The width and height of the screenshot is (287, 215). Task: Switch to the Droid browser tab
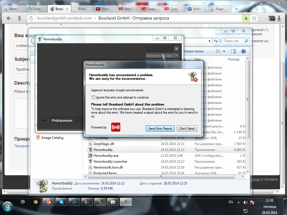[x=103, y=9]
